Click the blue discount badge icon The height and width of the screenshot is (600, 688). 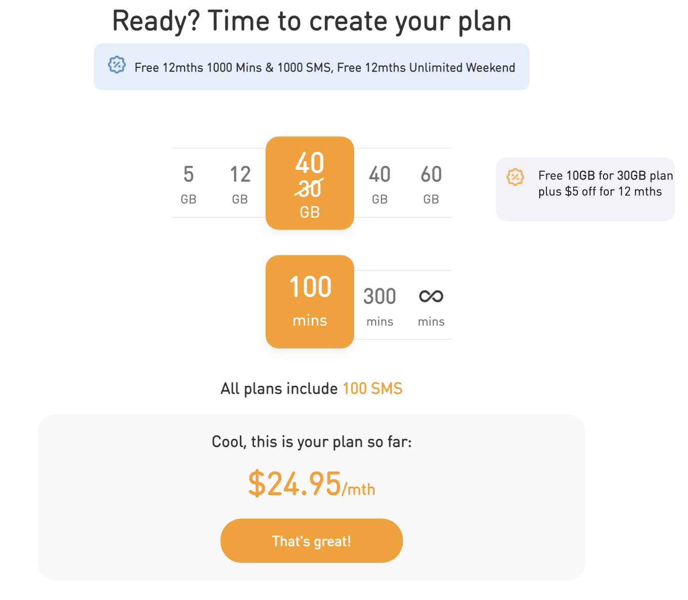coord(117,65)
